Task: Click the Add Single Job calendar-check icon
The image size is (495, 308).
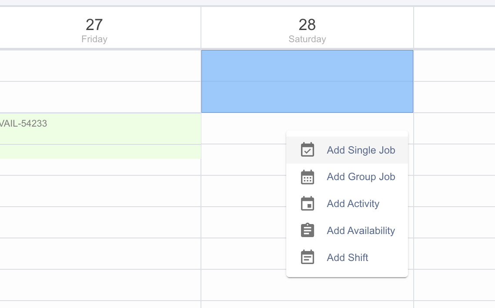Action: [x=307, y=150]
